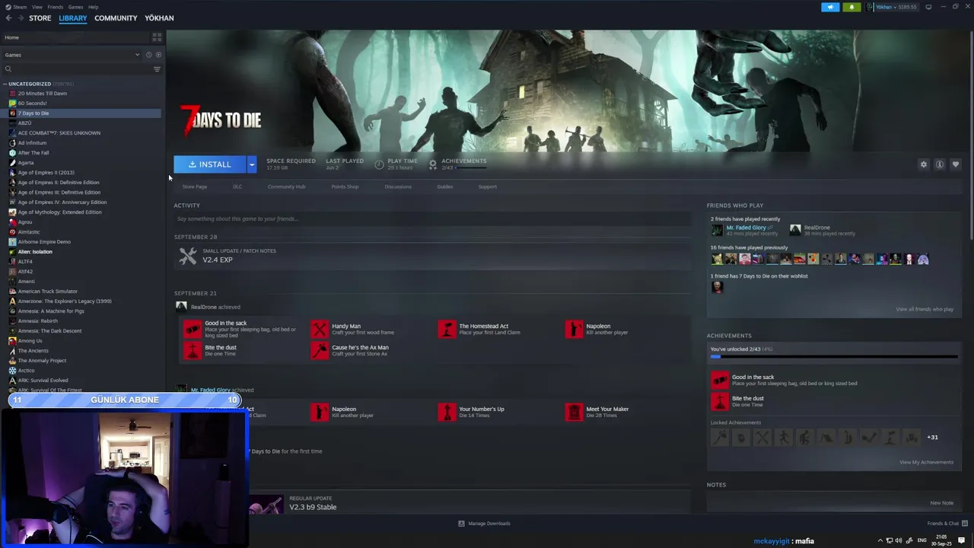Screen dimensions: 974x548
Task: Open the library grid view icon
Action: (x=157, y=37)
